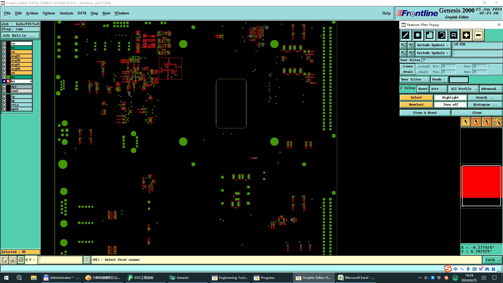Open the All Profile dropdown
This screenshot has height=283, width=503.
(463, 89)
